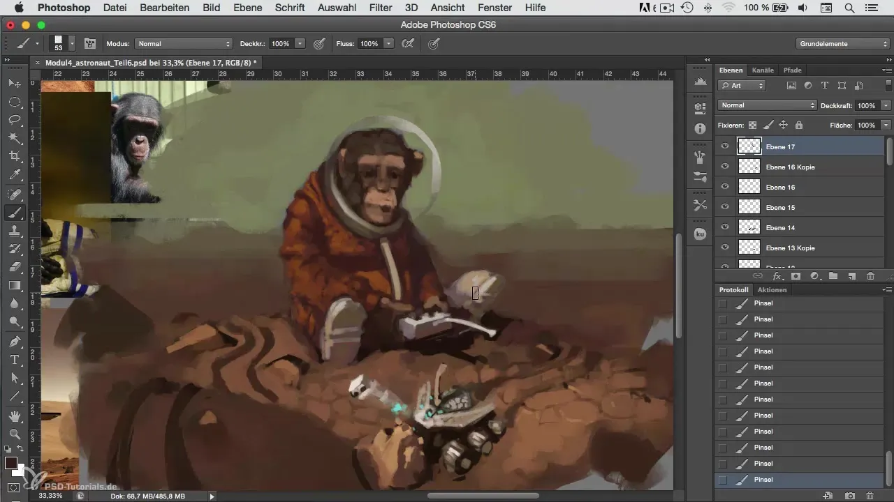Select the Path Selection tool
This screenshot has height=502, width=894.
point(14,378)
